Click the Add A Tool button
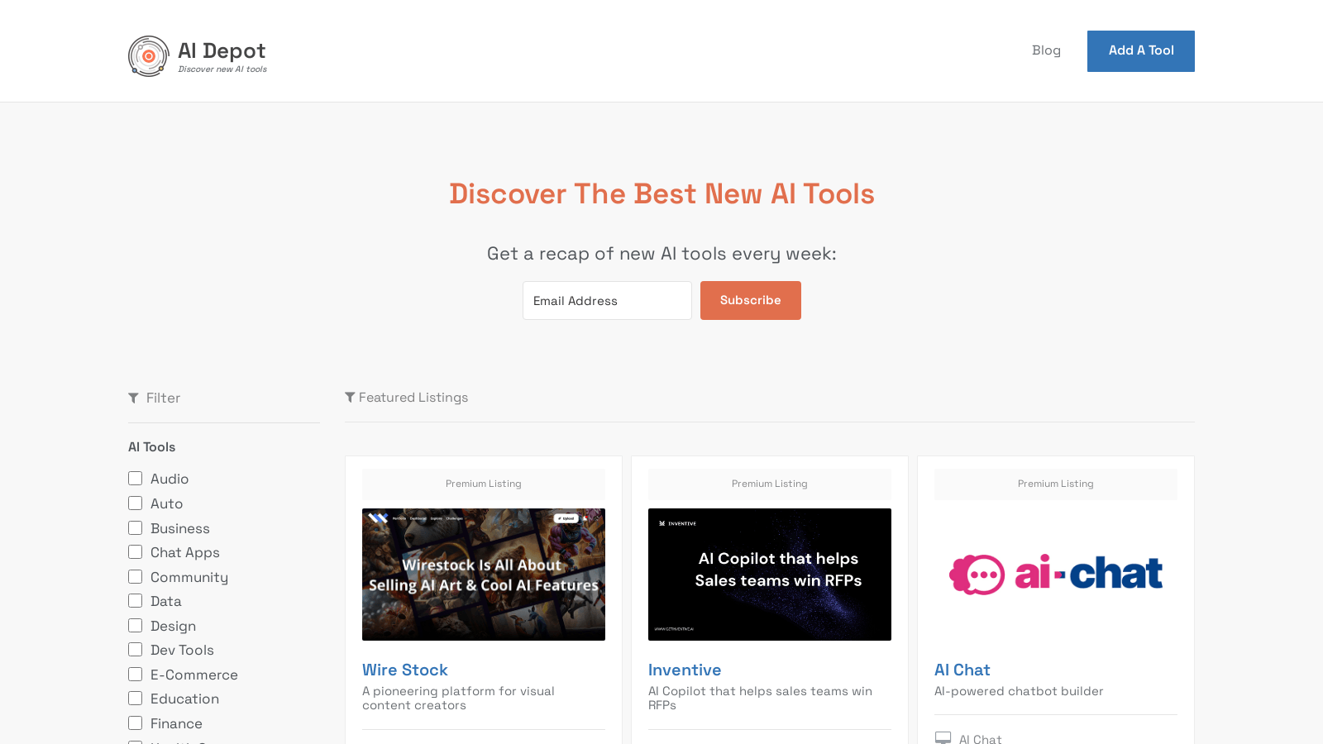 point(1141,51)
